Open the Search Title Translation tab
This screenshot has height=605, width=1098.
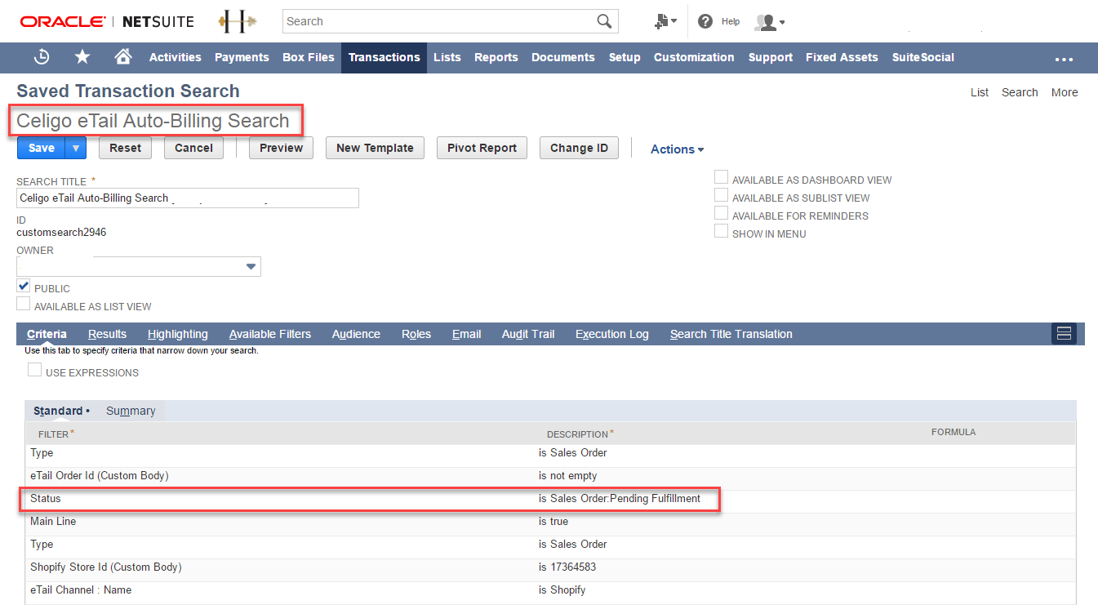pyautogui.click(x=731, y=334)
